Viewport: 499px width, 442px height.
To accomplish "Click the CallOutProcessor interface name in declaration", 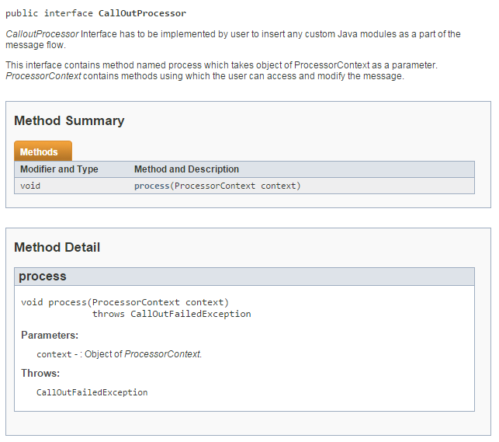I will (142, 13).
